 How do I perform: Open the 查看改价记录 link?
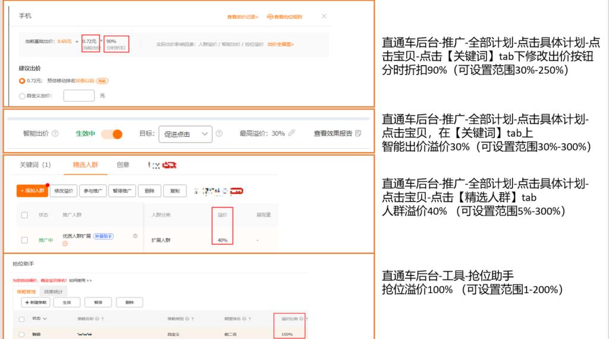(x=243, y=17)
